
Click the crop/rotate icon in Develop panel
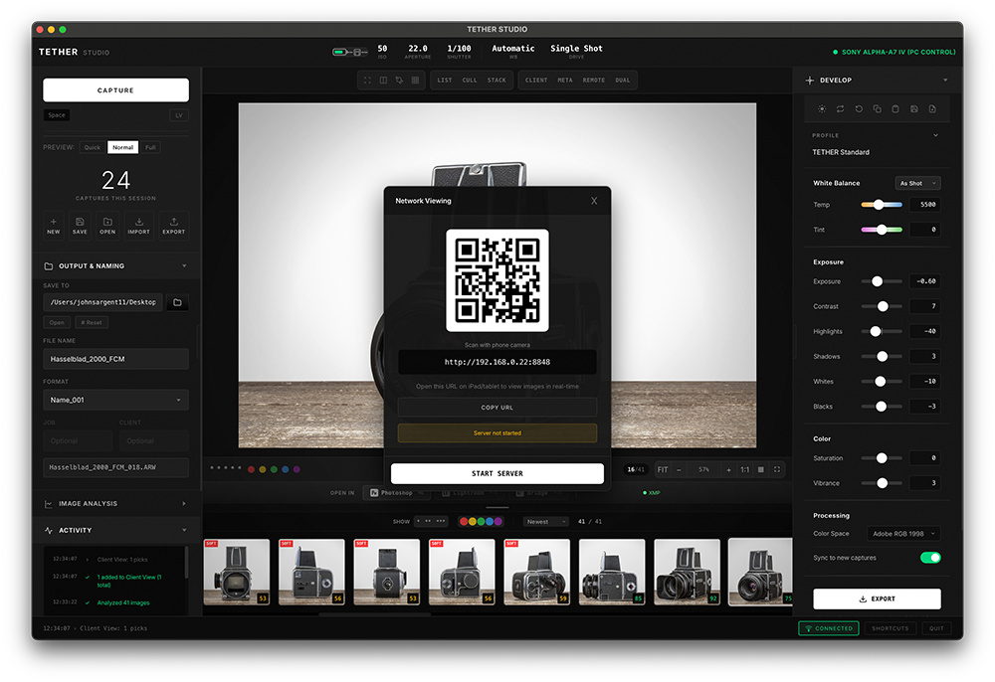841,108
